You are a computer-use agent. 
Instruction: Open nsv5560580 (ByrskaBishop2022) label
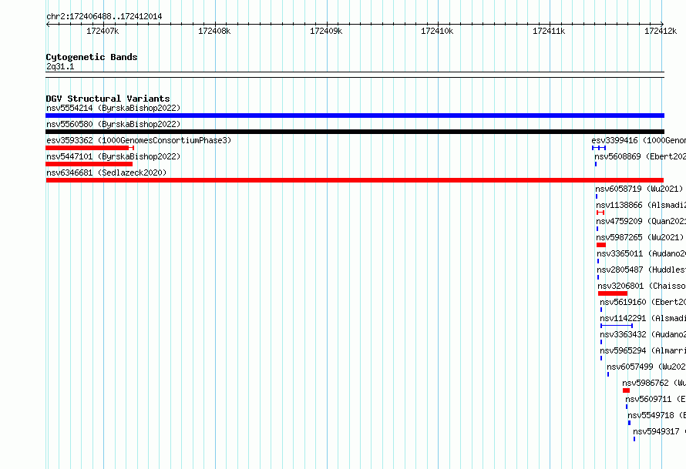tap(113, 124)
